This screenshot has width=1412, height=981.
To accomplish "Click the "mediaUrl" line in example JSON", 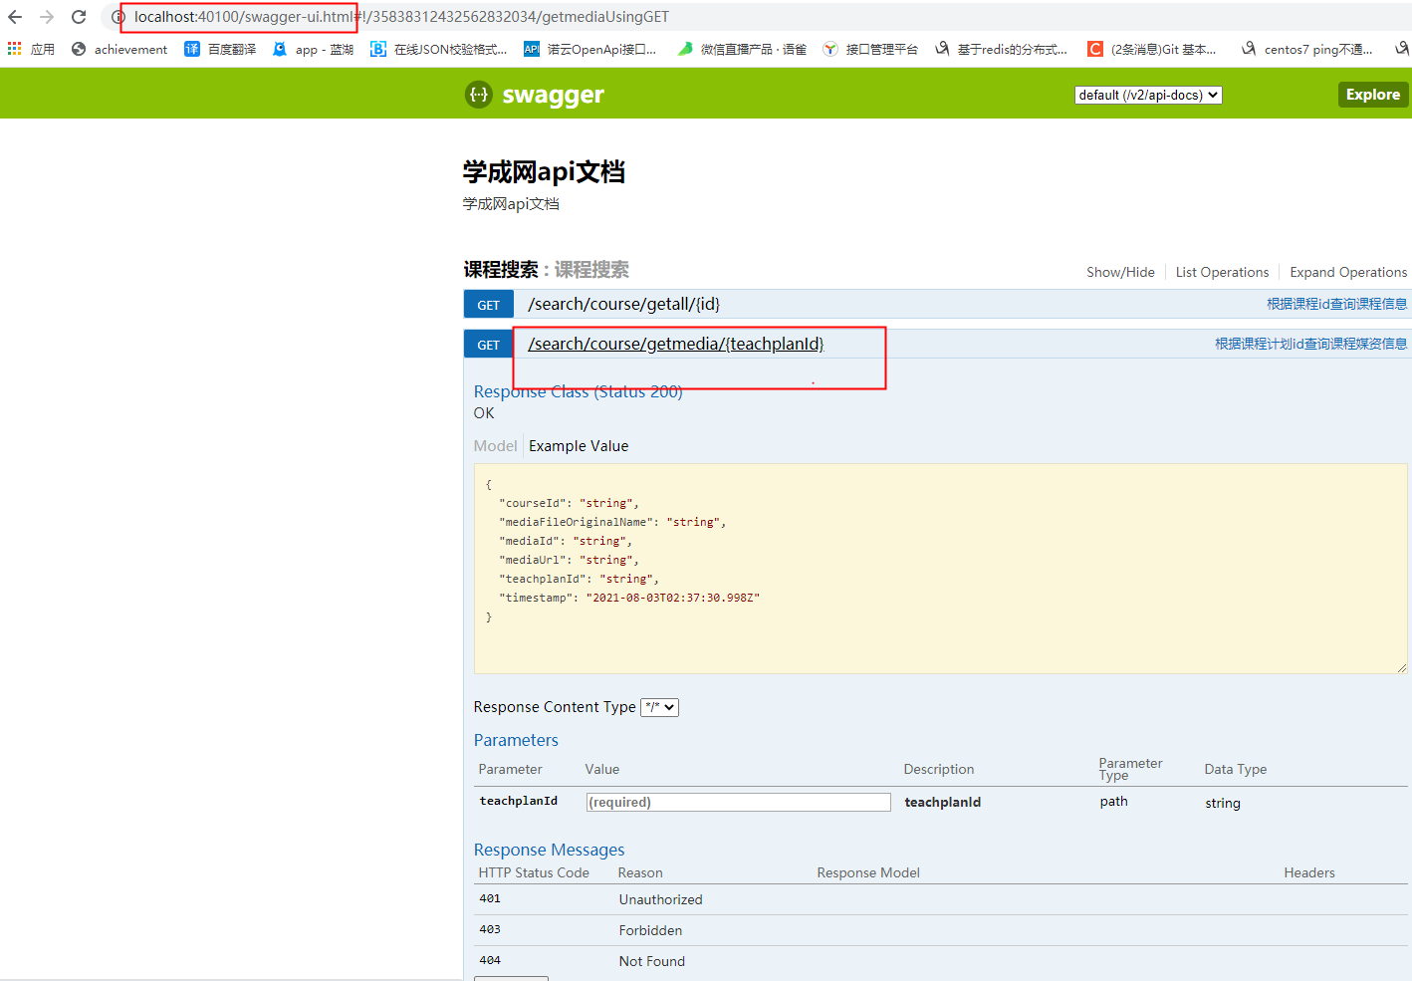I will pos(570,560).
